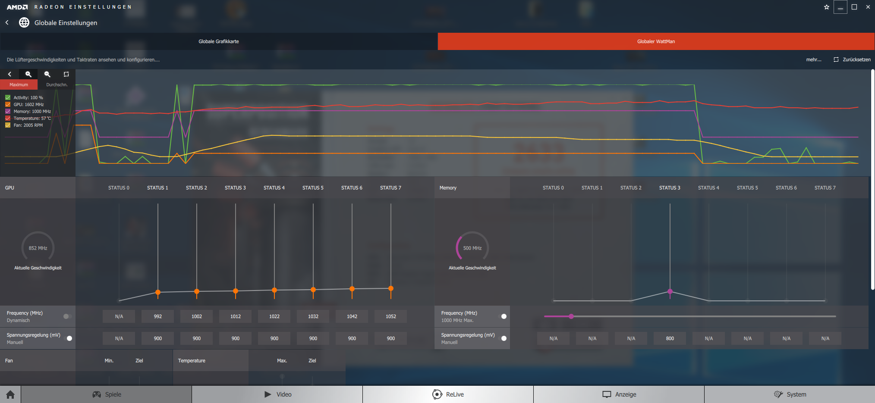
Task: Click the gear icon for System
Action: [x=778, y=394]
